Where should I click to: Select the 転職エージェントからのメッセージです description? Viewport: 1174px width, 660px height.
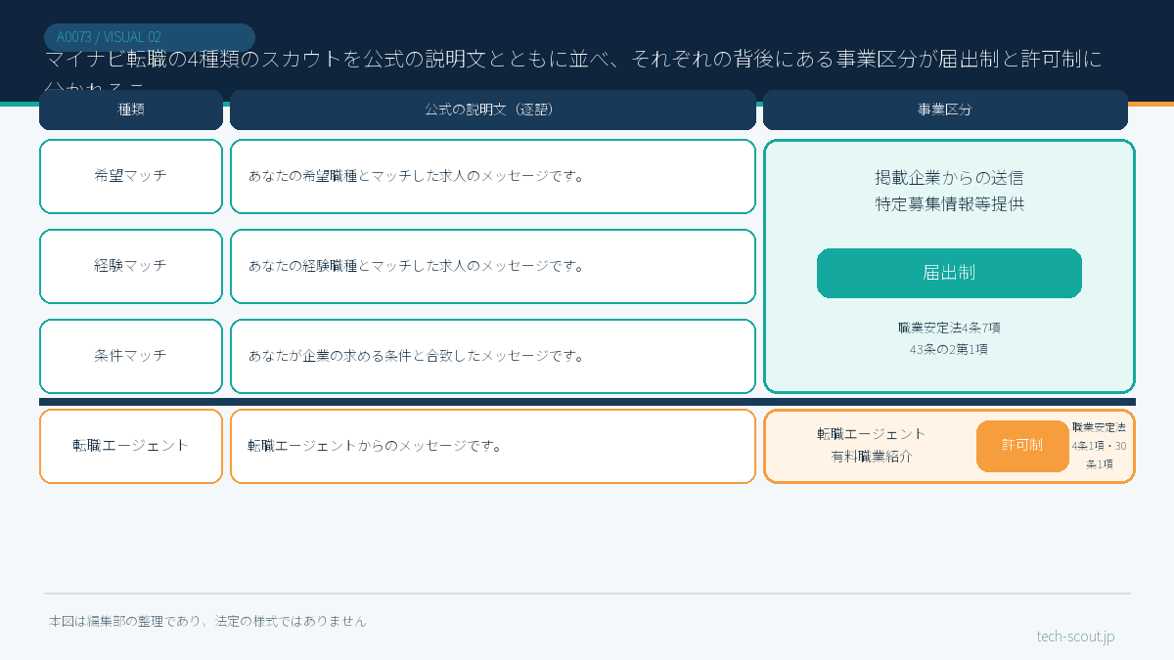(493, 446)
